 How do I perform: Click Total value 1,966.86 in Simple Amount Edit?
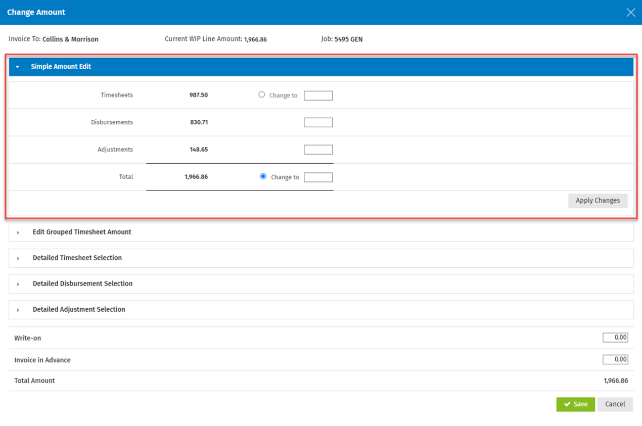pyautogui.click(x=196, y=177)
